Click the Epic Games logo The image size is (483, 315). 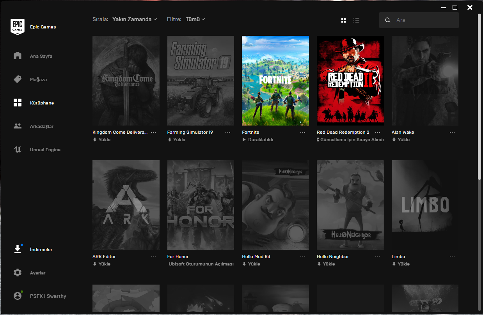18,27
